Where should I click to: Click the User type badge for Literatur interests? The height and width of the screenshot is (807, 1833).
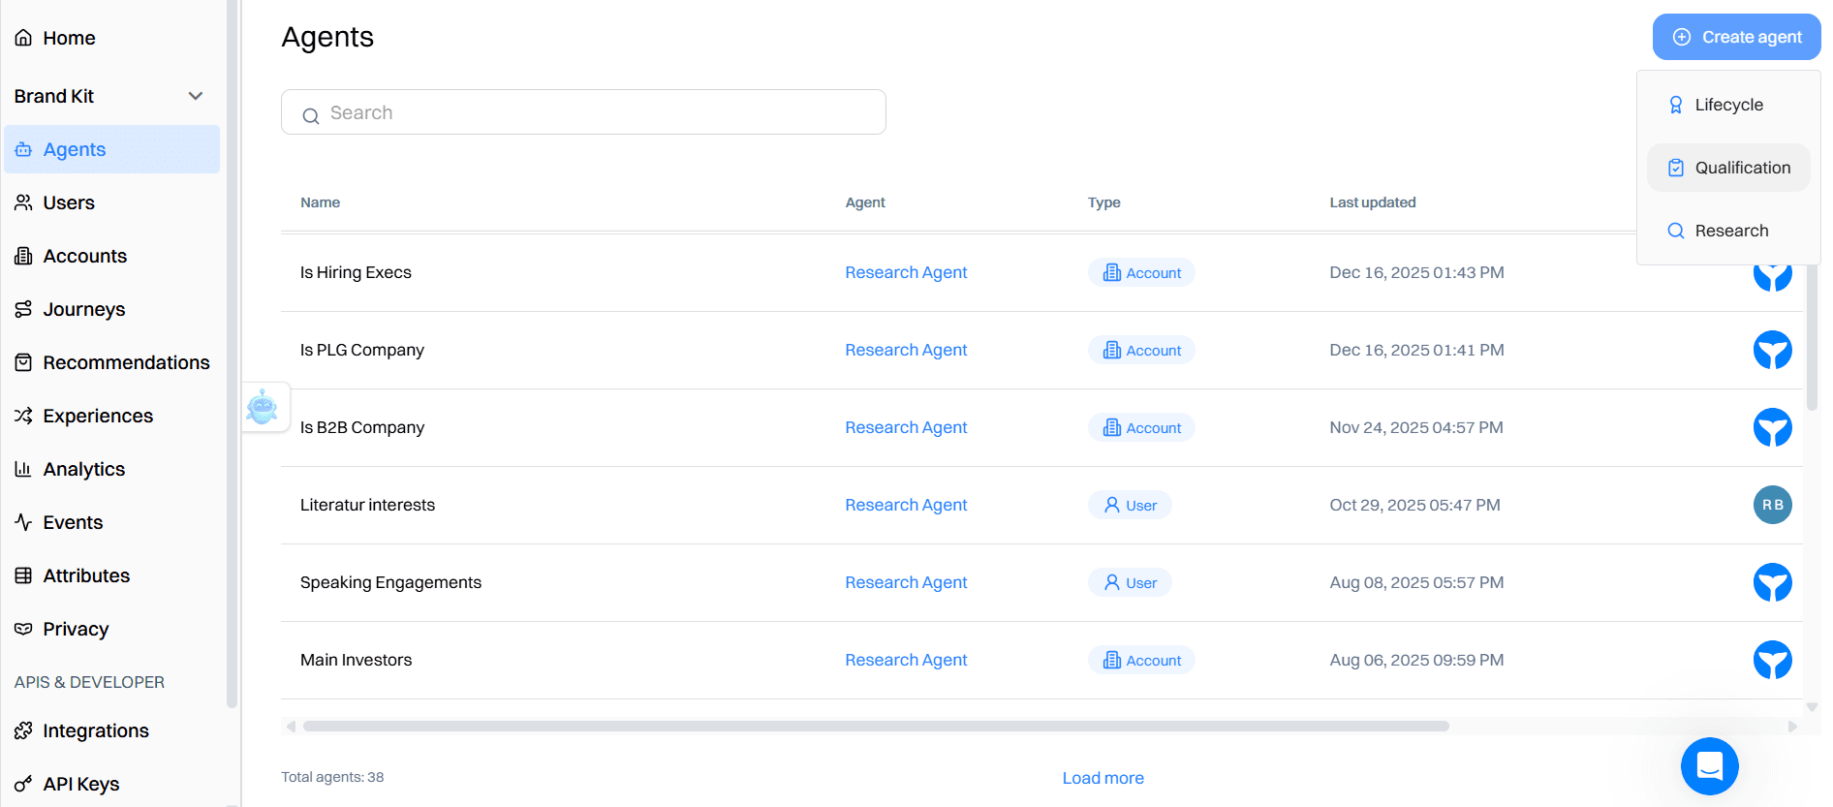pos(1130,505)
